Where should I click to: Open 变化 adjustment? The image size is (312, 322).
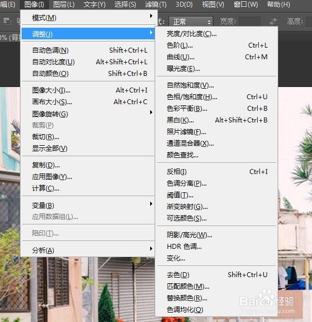click(216, 258)
